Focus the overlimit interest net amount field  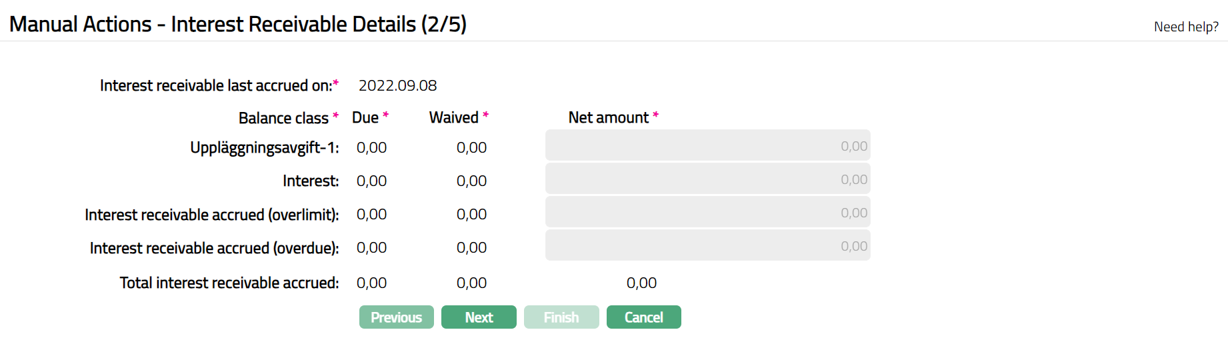(707, 213)
